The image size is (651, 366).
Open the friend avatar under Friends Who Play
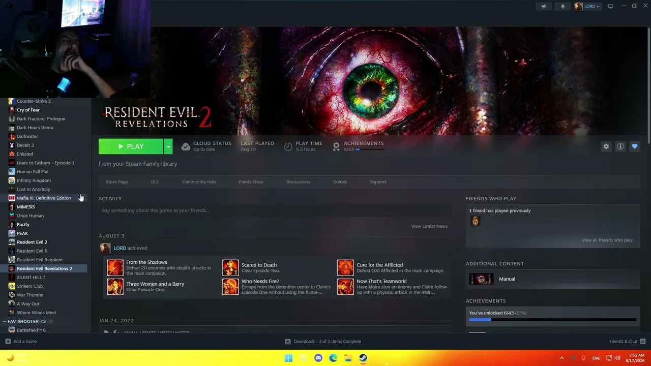pos(475,221)
